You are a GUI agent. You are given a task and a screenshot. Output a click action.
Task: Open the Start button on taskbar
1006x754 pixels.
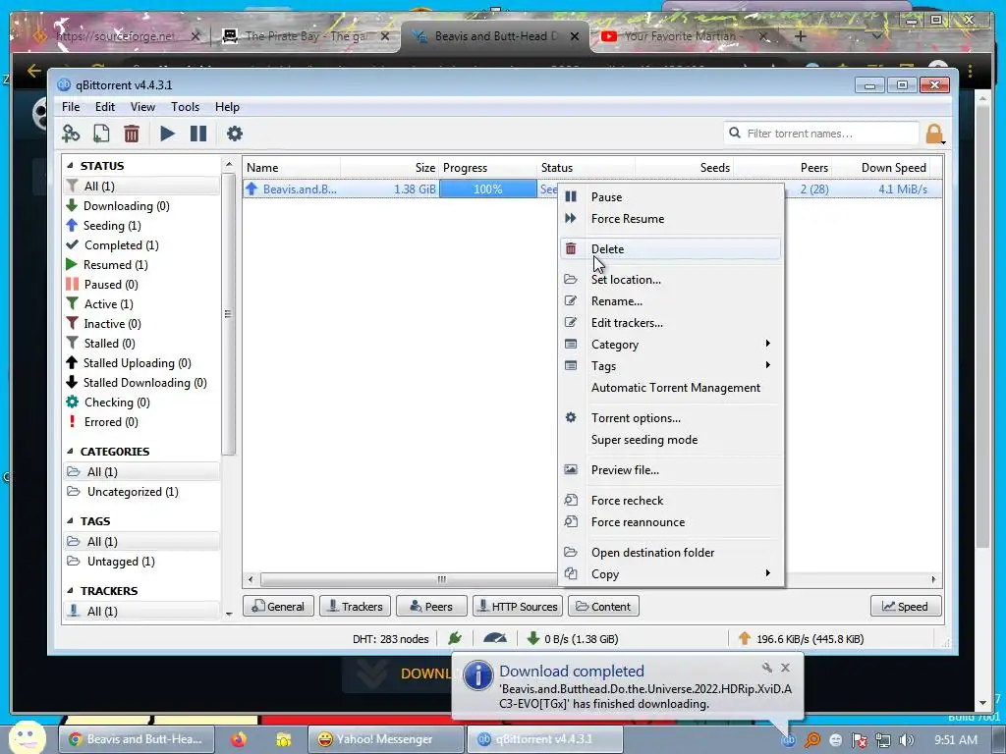point(27,737)
